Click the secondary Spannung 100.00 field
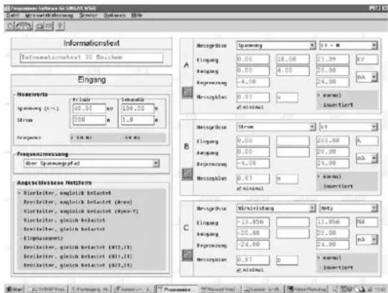Image resolution: width=388 pixels, height=293 pixels. [138, 108]
